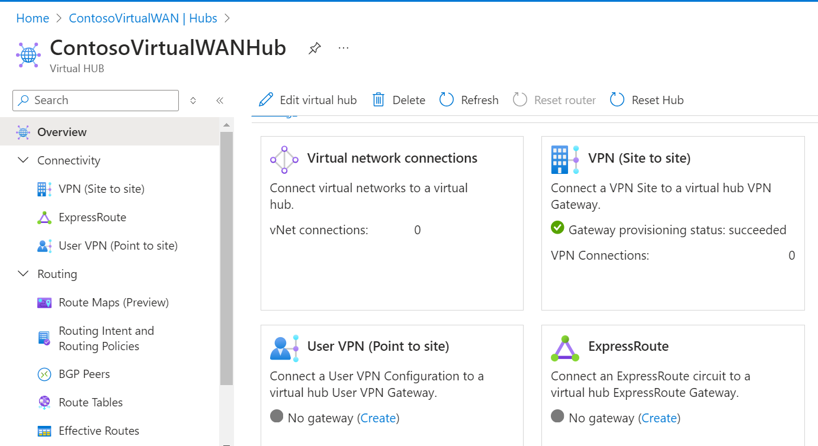Click the Refresh circular arrow icon
818x446 pixels.
447,100
